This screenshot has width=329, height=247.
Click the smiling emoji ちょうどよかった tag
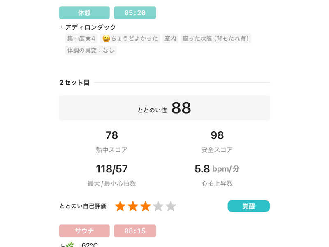(130, 38)
